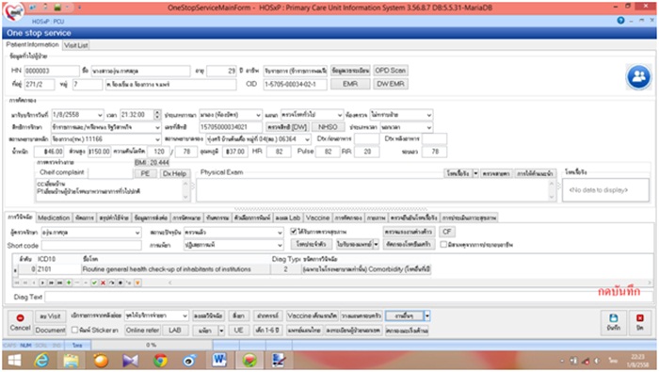The width and height of the screenshot is (659, 372).
Task: Click the HN field showing 0000003
Action: [51, 71]
